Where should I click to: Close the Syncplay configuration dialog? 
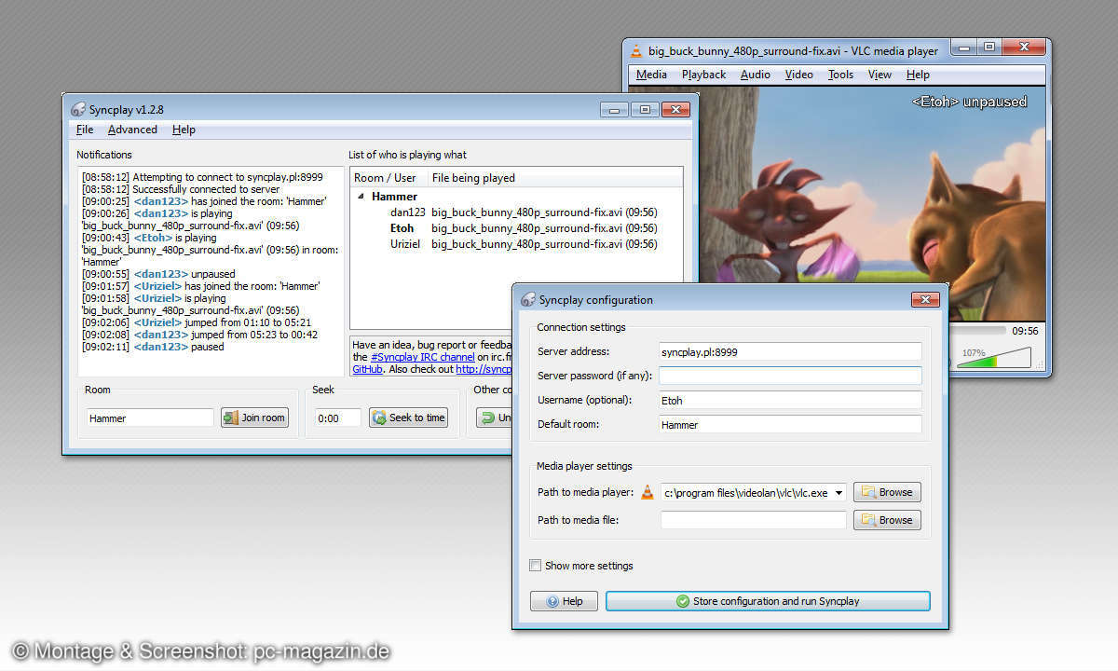pos(925,299)
